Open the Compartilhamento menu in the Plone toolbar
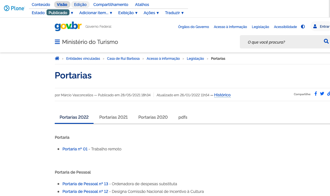The height and width of the screenshot is (196, 330). point(111,5)
